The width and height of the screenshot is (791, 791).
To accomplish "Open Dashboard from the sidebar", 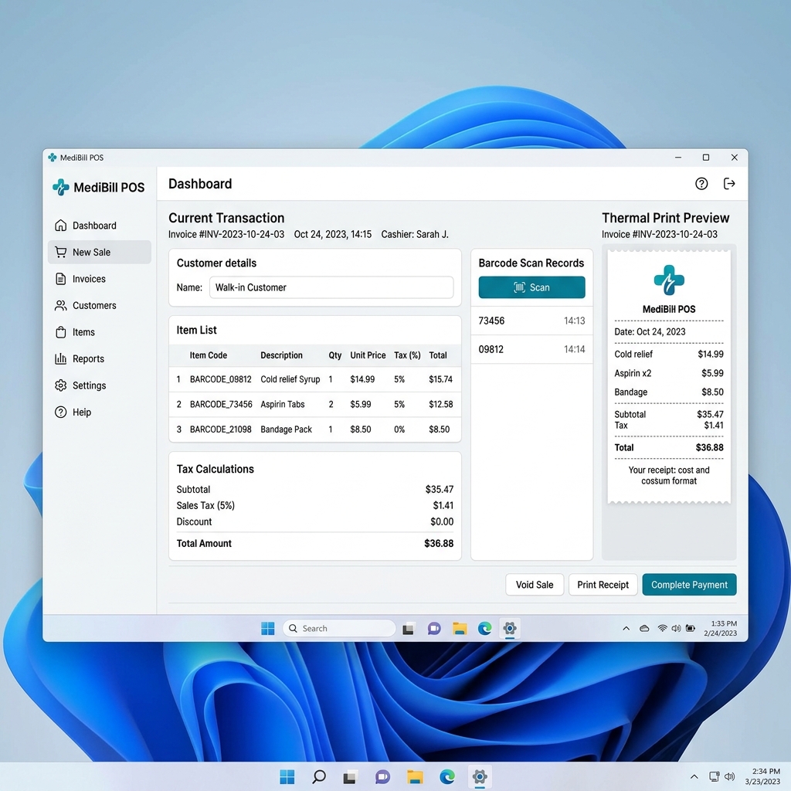I will (100, 226).
